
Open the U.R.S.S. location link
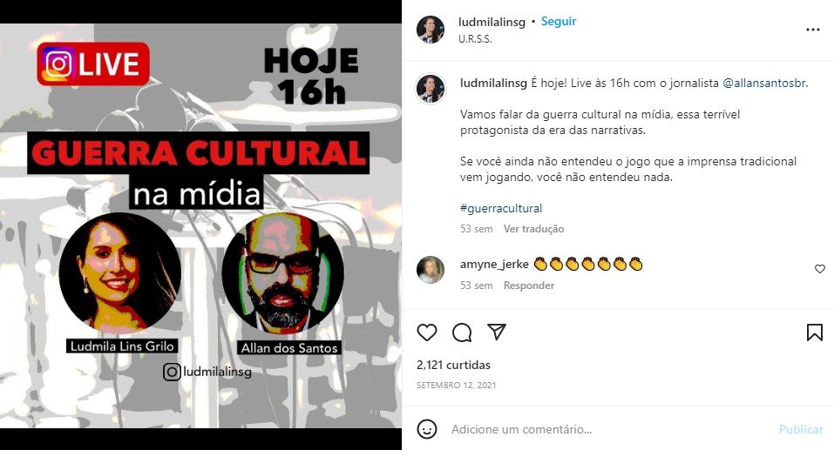[475, 39]
